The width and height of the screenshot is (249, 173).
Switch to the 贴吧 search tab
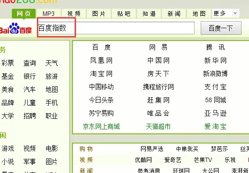[124, 14]
